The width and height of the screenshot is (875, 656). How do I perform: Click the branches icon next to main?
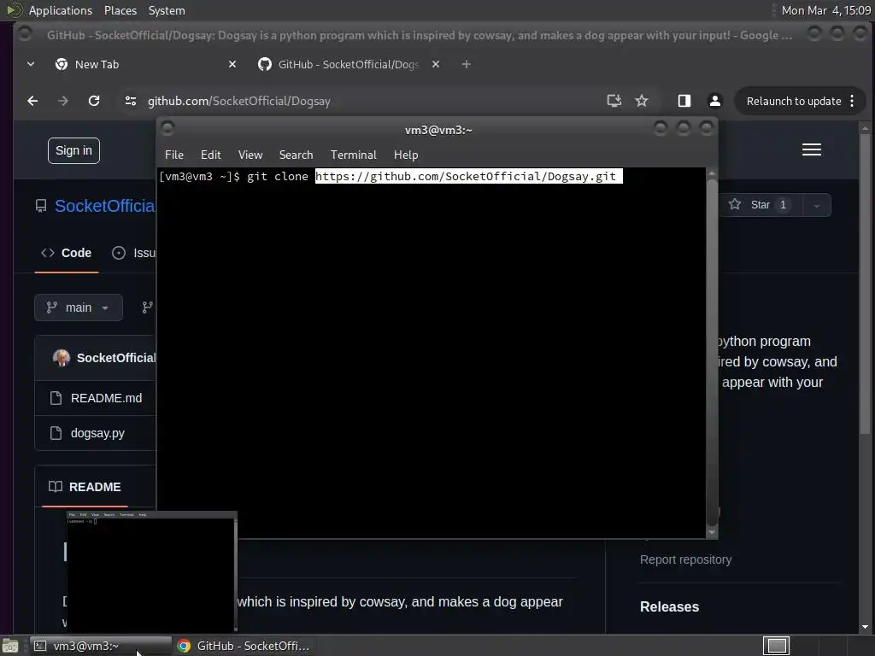[147, 307]
